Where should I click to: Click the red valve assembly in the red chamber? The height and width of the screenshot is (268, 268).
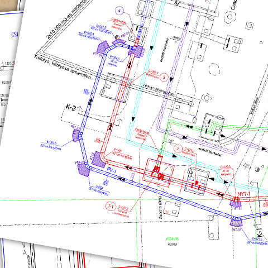click(157, 173)
